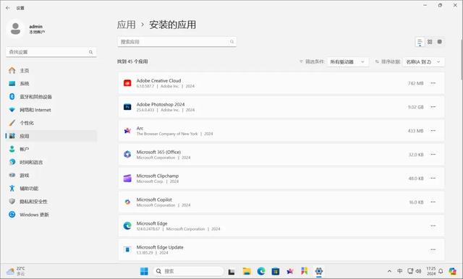The height and width of the screenshot is (279, 463).
Task: Open the 所有驱动器 filter dropdown
Action: 347,61
